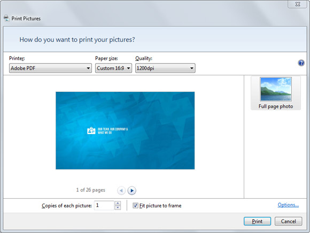Image resolution: width=310 pixels, height=233 pixels.
Task: Click the Print button
Action: point(257,221)
